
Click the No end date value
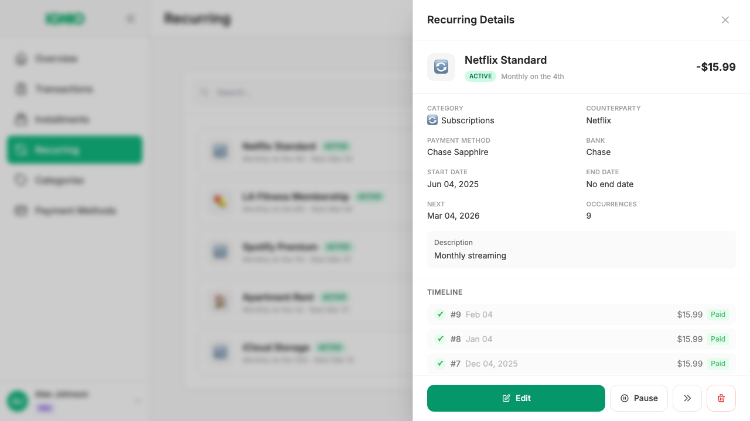[610, 184]
